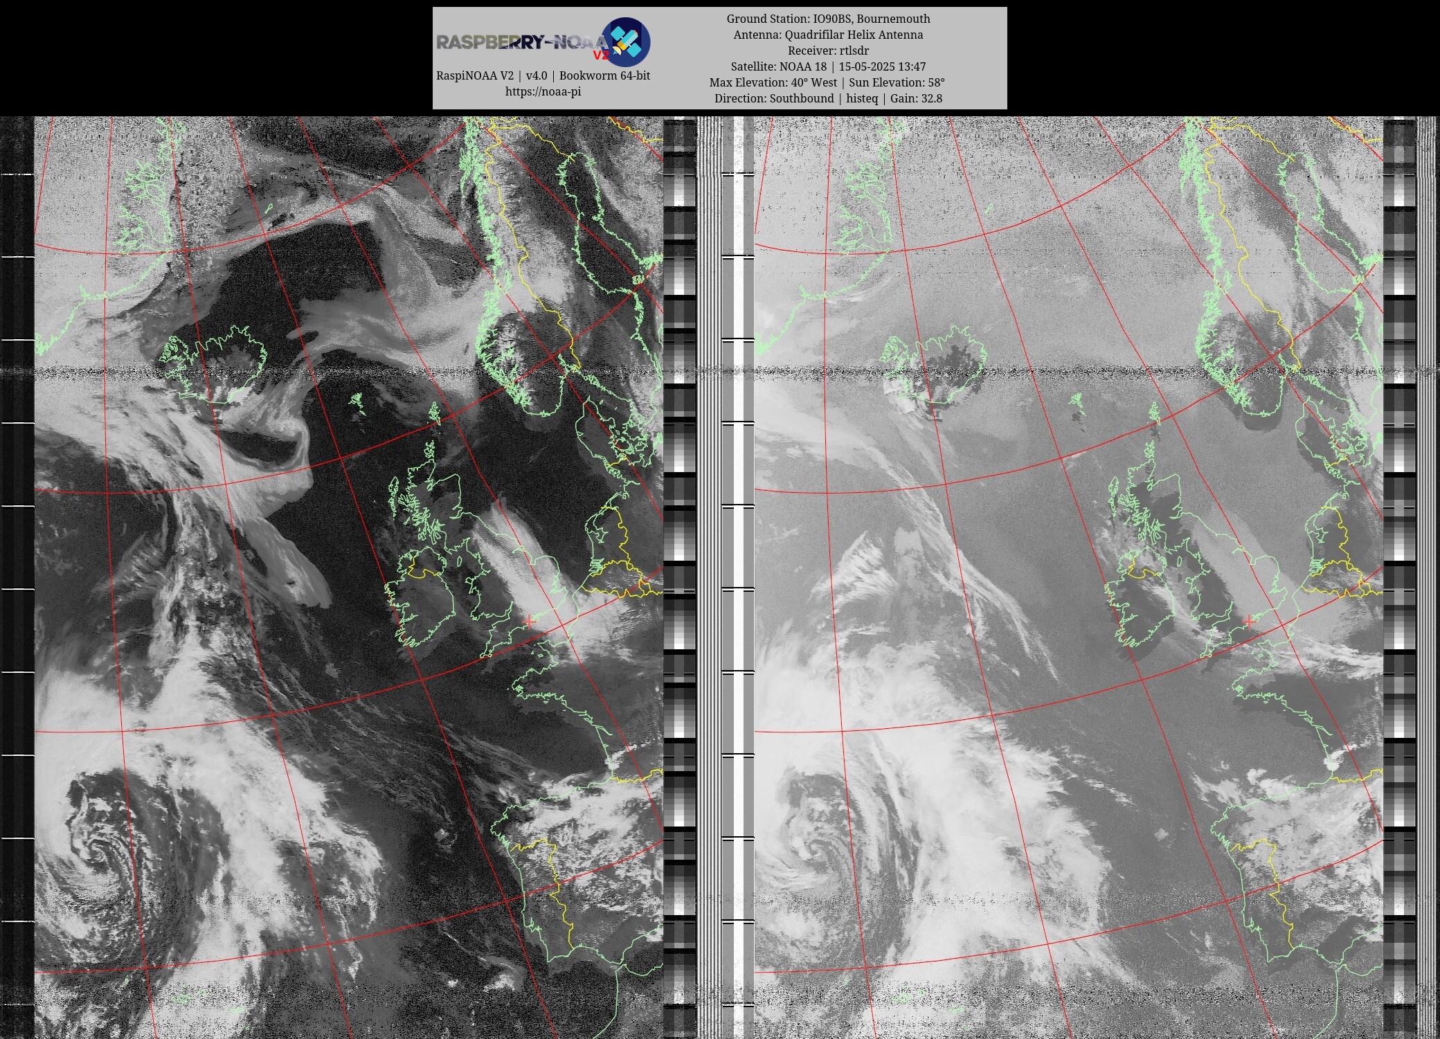Click Iceland outline in the right satellite image
Image resolution: width=1440 pixels, height=1039 pixels.
pyautogui.click(x=933, y=365)
